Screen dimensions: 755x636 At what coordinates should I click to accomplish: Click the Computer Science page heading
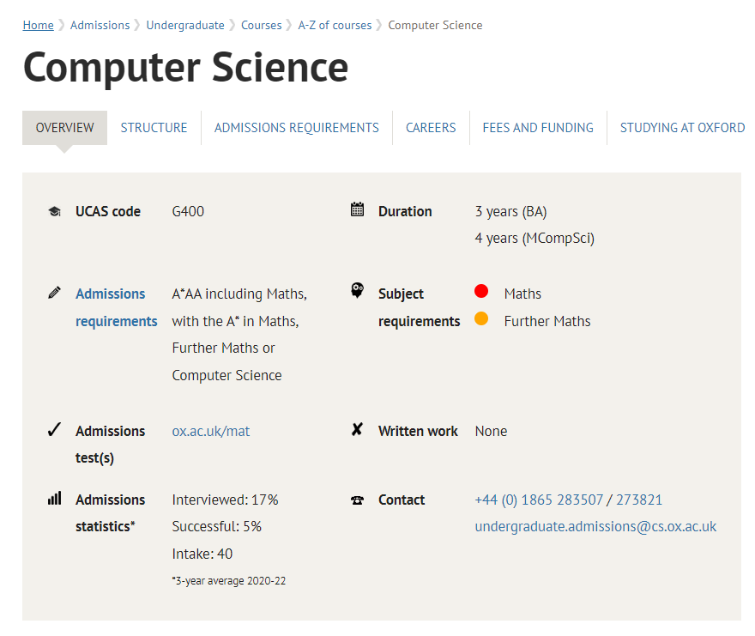click(185, 67)
